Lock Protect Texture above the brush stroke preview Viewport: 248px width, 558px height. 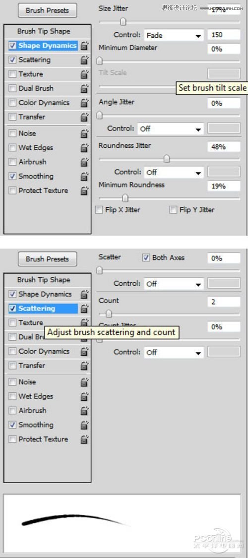84,439
